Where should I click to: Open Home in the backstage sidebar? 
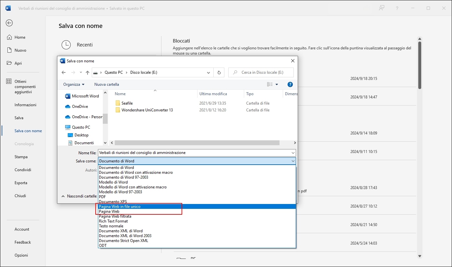point(20,37)
